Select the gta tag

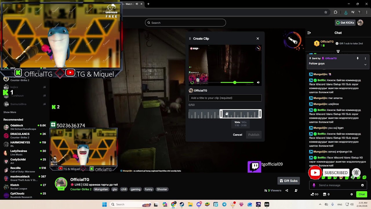tap(114, 189)
